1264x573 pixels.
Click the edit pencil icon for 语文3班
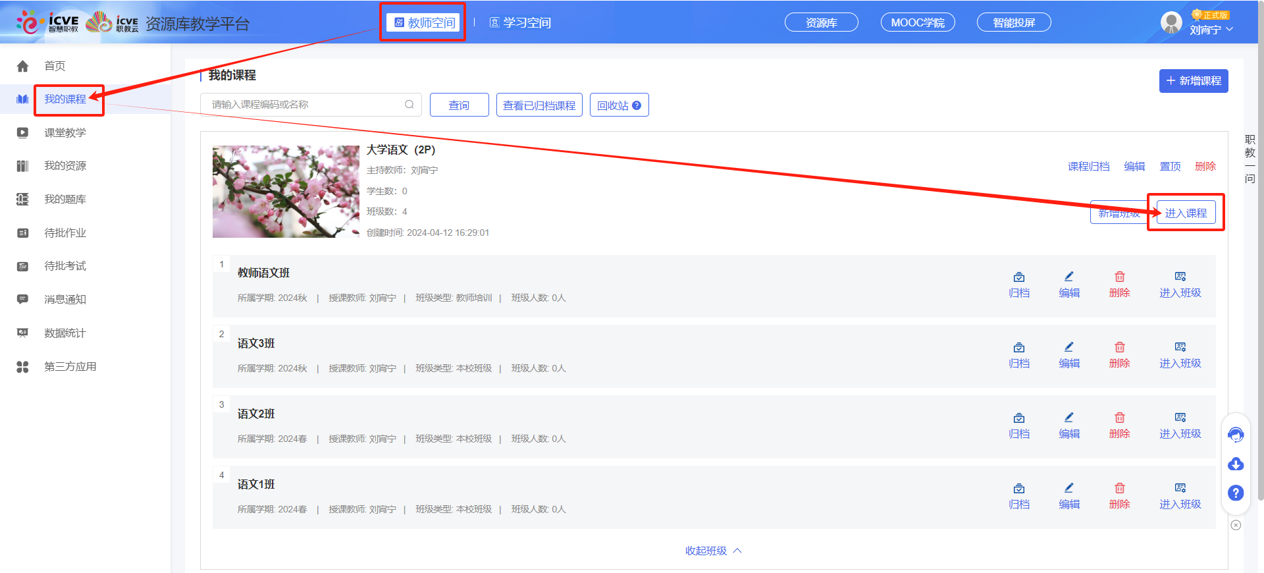[x=1068, y=347]
